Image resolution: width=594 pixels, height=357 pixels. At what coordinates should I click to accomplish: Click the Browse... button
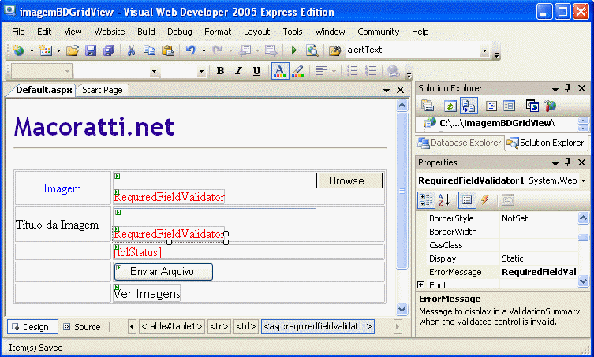click(350, 180)
